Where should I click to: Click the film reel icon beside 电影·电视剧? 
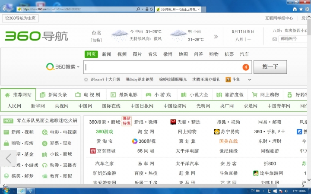(x=44, y=132)
